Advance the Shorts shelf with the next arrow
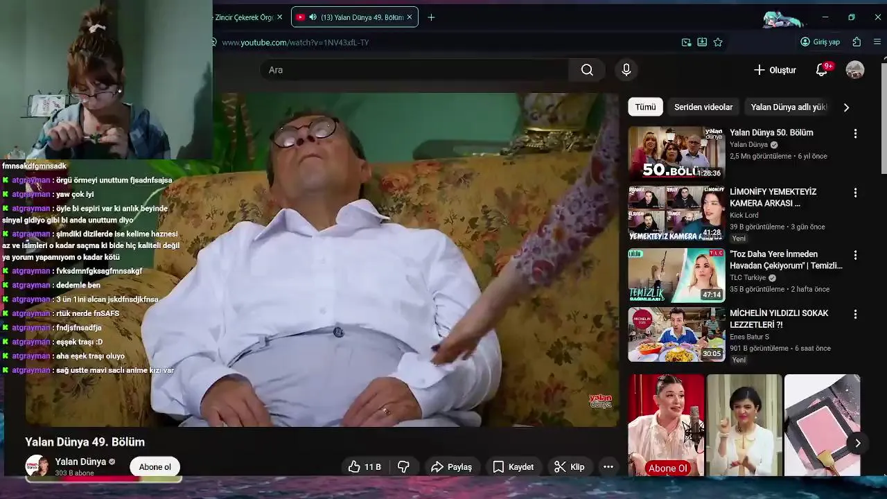The image size is (887, 499). 857,443
